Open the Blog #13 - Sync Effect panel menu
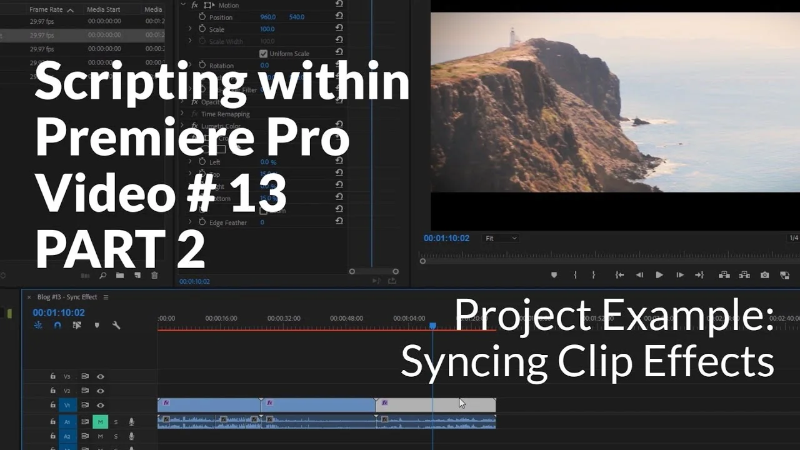The width and height of the screenshot is (800, 450). coord(106,297)
